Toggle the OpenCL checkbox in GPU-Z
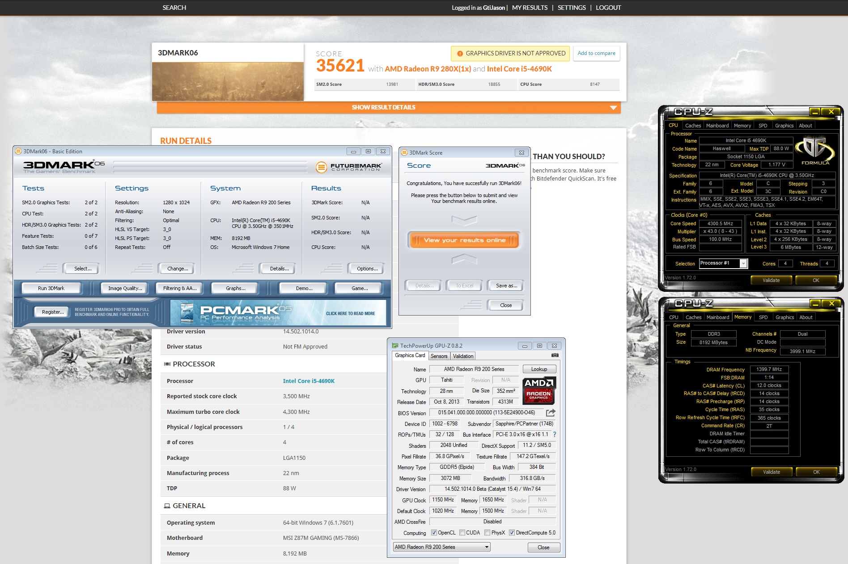Image resolution: width=848 pixels, height=564 pixels. [x=434, y=533]
